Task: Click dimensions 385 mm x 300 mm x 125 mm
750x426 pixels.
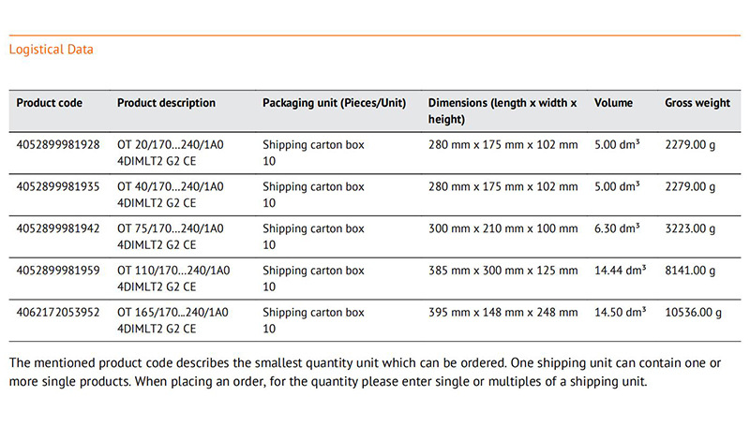Action: point(502,271)
